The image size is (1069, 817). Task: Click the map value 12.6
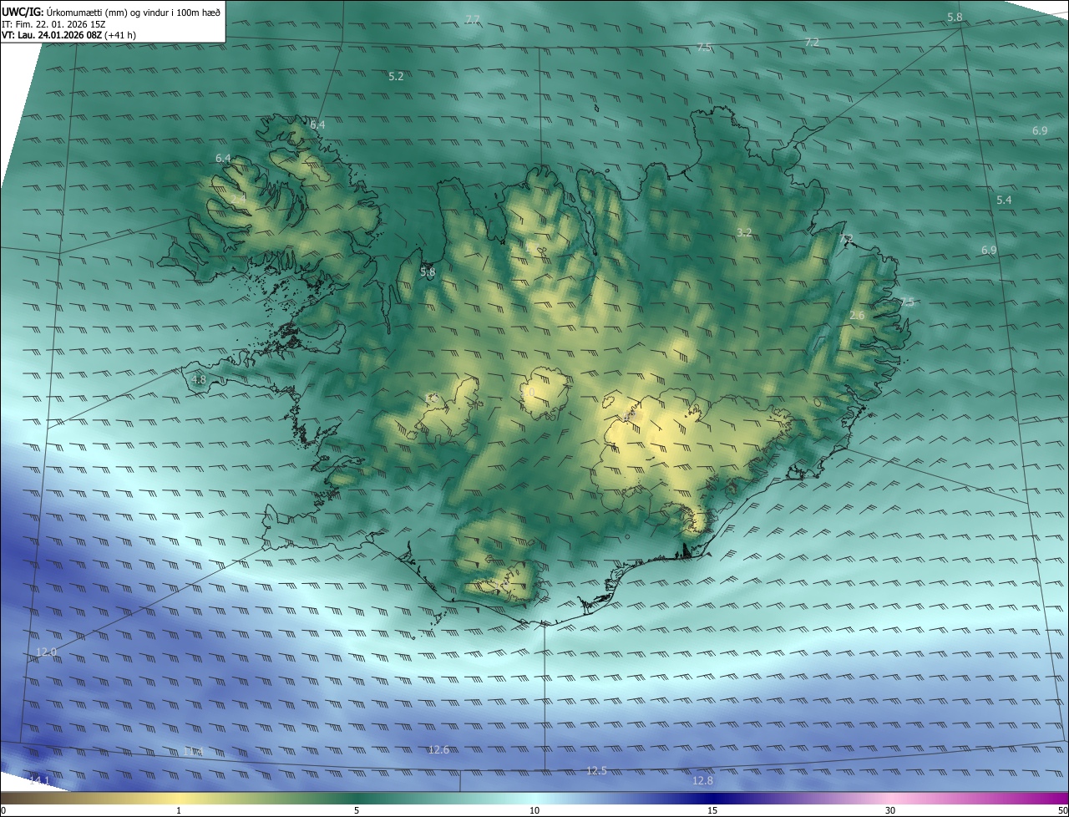[x=438, y=749]
